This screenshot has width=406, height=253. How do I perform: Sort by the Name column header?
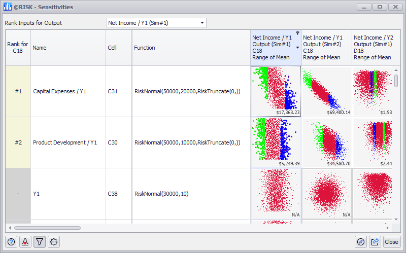coord(68,48)
